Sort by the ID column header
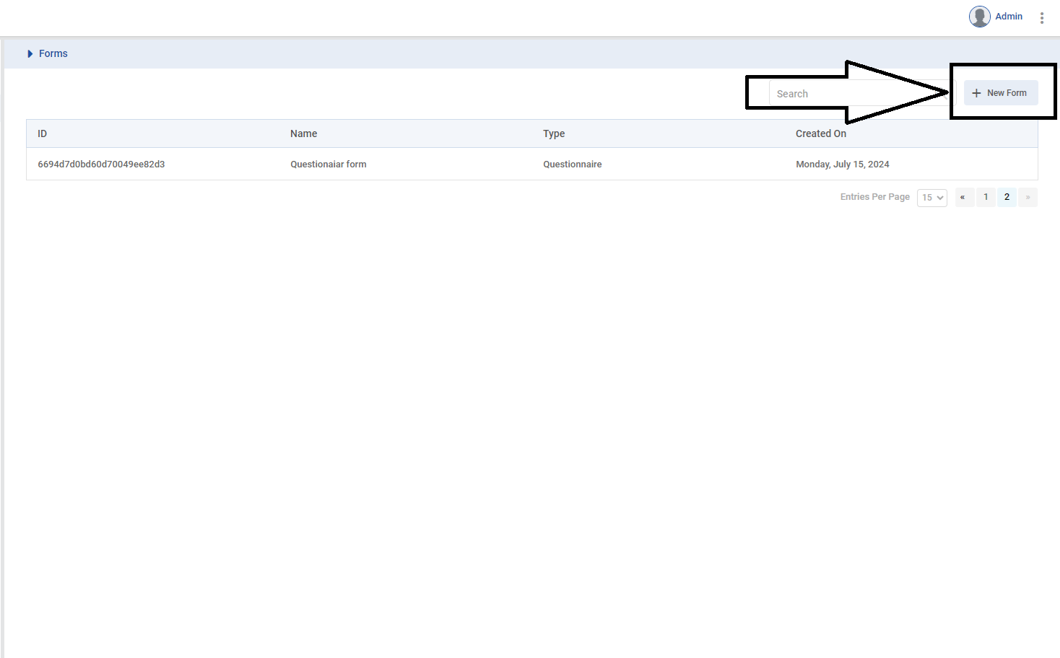This screenshot has width=1060, height=658. [x=42, y=133]
